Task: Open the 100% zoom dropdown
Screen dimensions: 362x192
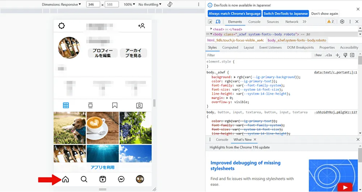Action: coord(129,4)
